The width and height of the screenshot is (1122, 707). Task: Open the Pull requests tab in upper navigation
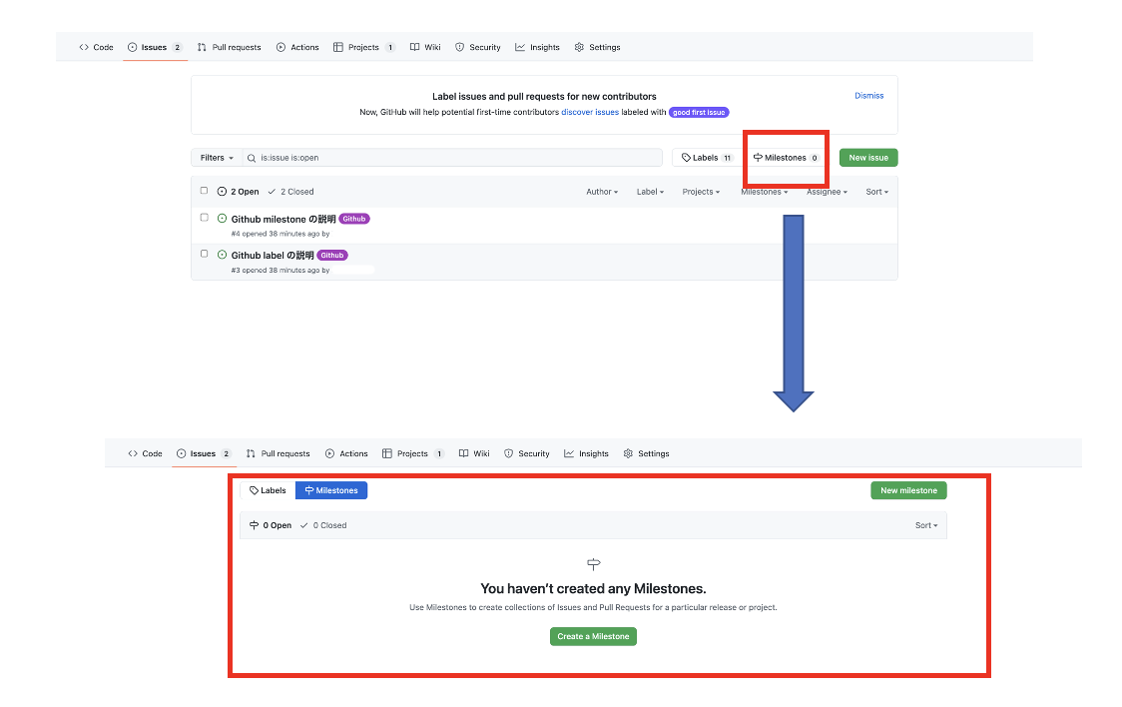[229, 47]
